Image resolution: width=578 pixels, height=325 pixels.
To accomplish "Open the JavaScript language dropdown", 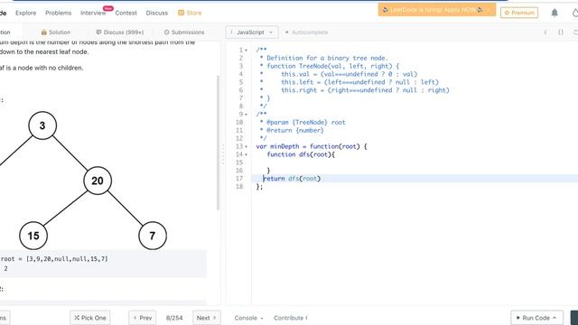I will (252, 32).
